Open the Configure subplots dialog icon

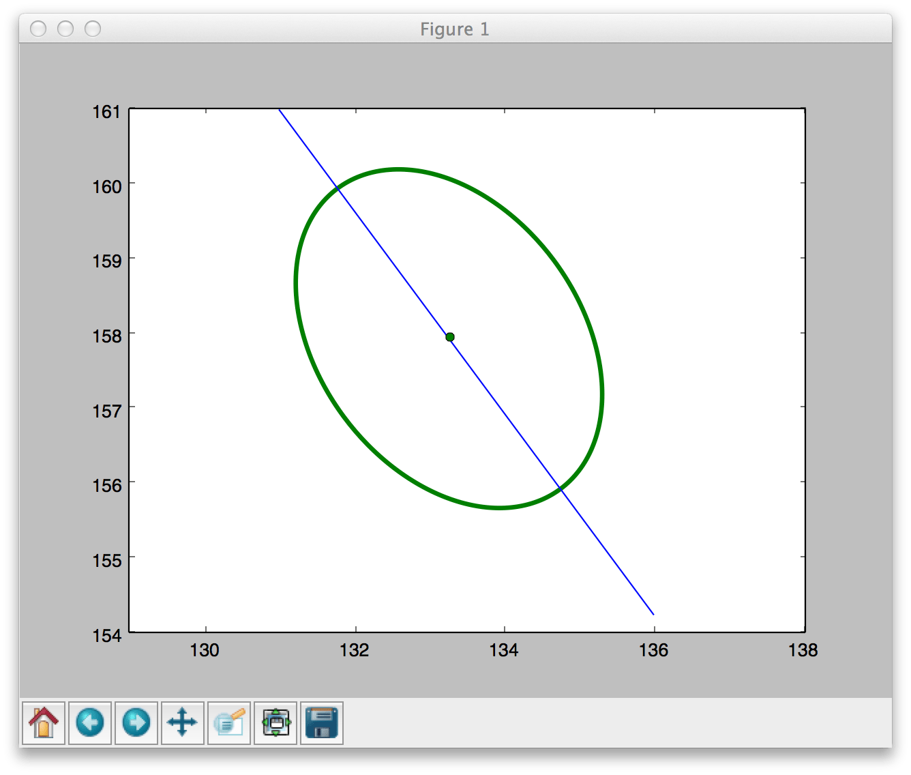(275, 723)
